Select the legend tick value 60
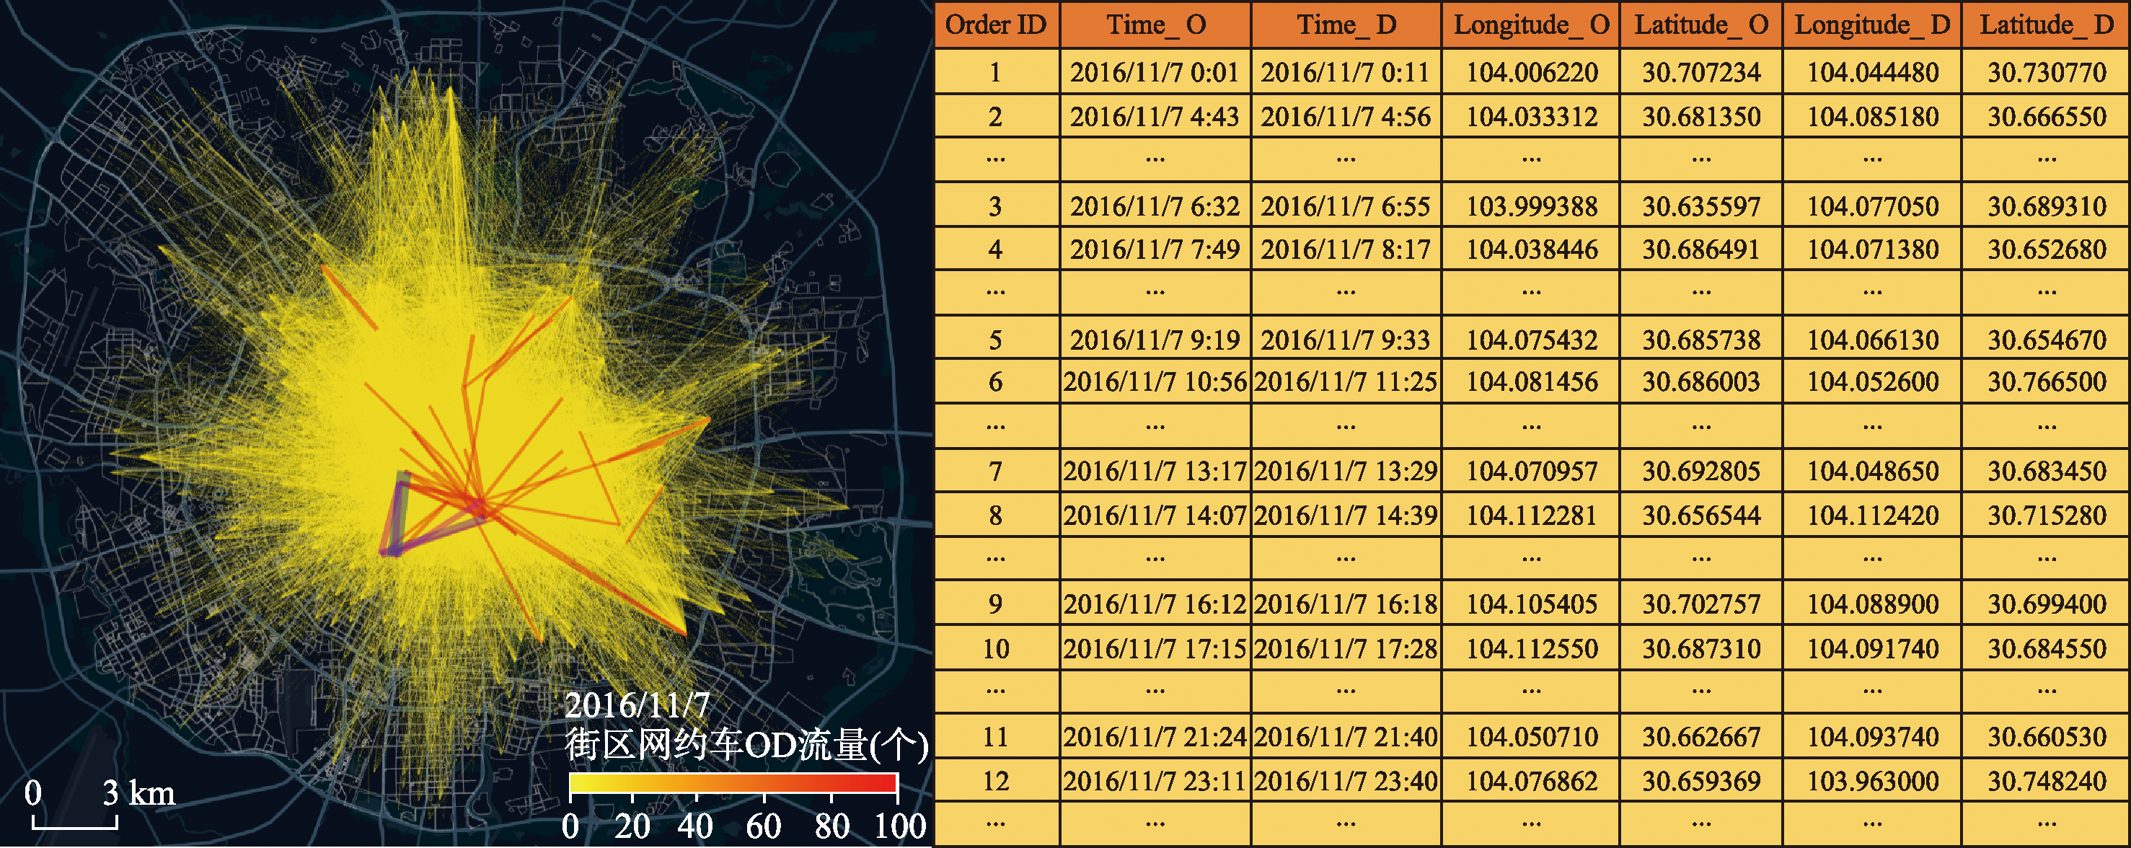2131x848 pixels. click(764, 826)
